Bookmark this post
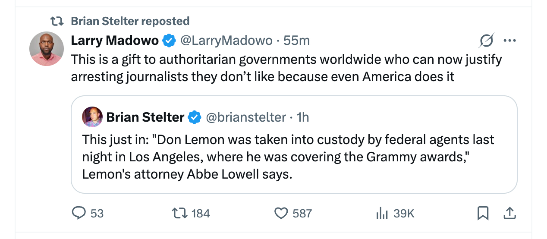 (483, 213)
